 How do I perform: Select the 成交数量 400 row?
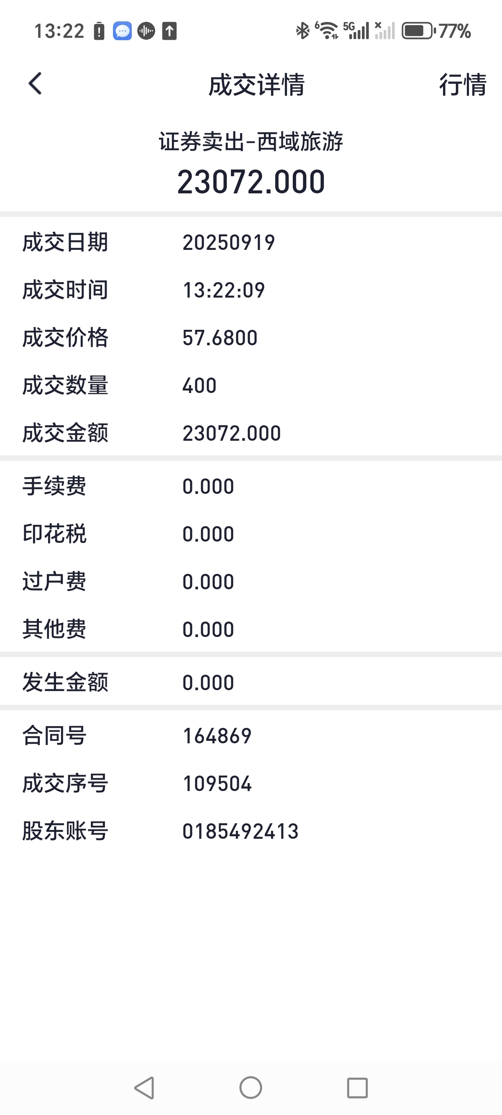tap(251, 385)
